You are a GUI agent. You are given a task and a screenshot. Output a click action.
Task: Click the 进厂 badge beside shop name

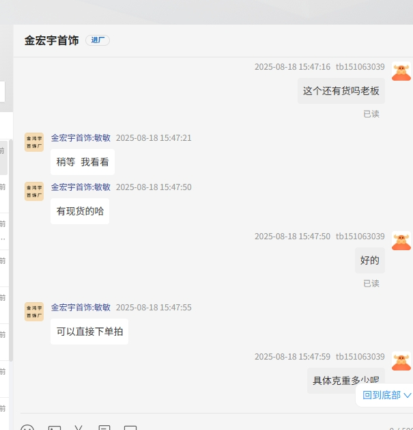(x=98, y=40)
